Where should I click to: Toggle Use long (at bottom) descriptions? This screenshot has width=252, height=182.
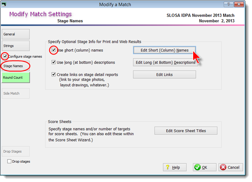point(54,62)
